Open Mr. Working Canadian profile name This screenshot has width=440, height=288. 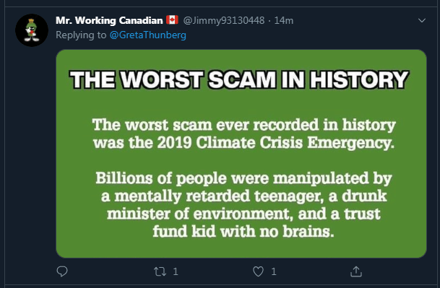tap(109, 20)
